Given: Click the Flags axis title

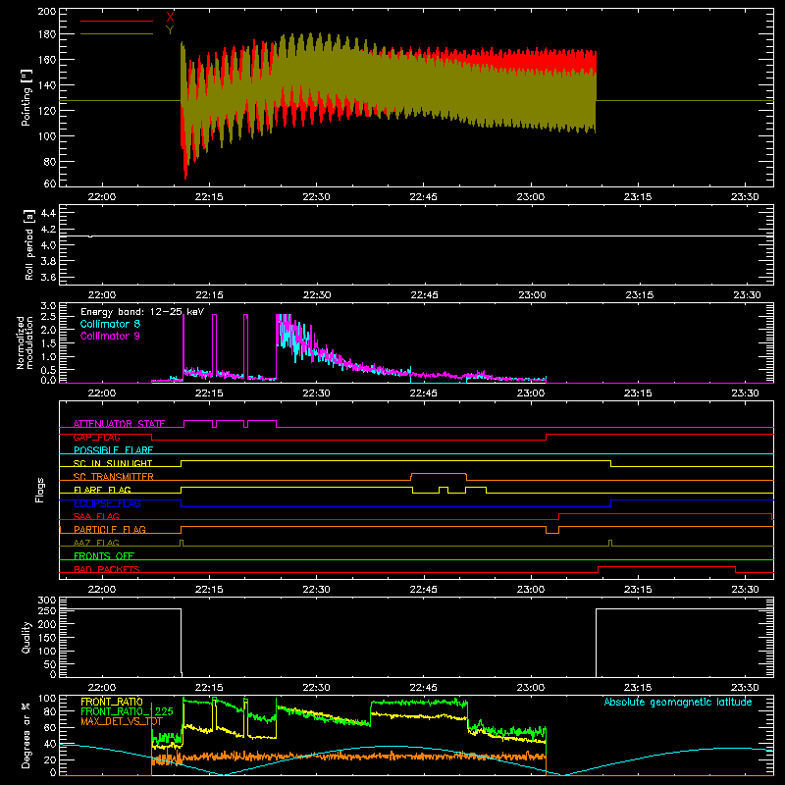Looking at the screenshot, I should [39, 490].
